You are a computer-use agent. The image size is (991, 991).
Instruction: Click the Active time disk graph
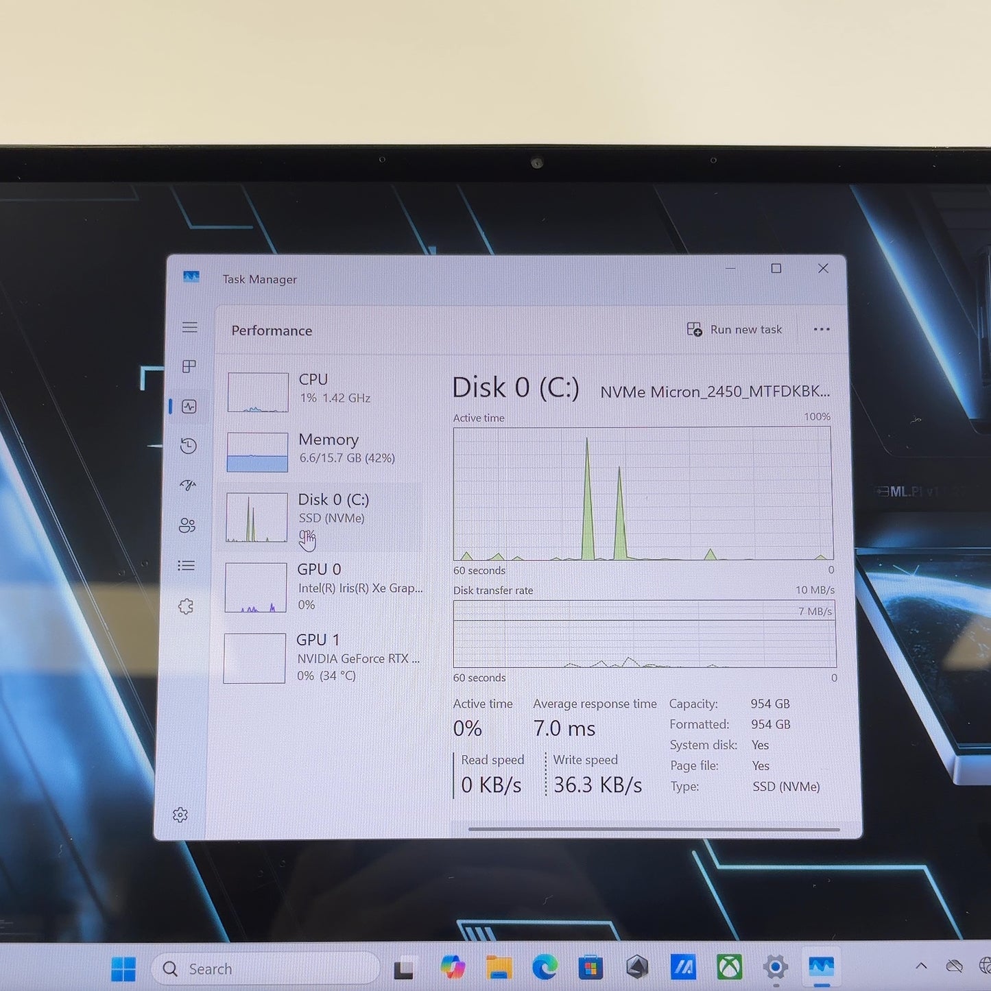click(x=643, y=493)
